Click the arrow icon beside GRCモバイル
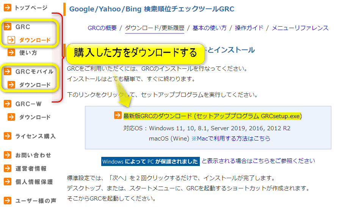This screenshot has height=207, width=356. 8,71
